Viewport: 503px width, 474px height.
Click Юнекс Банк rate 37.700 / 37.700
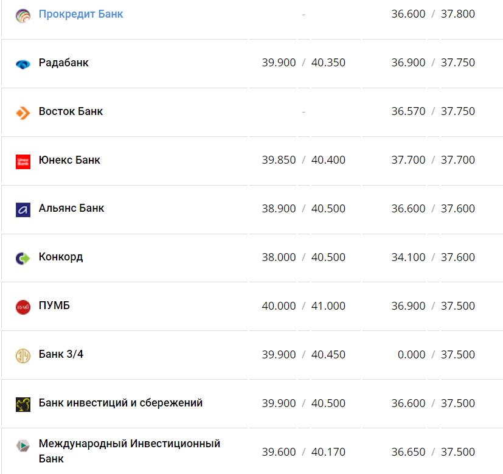(x=433, y=160)
